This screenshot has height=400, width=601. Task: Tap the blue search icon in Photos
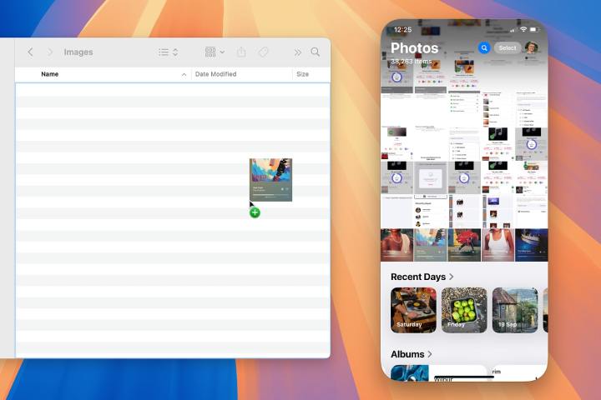(x=483, y=47)
